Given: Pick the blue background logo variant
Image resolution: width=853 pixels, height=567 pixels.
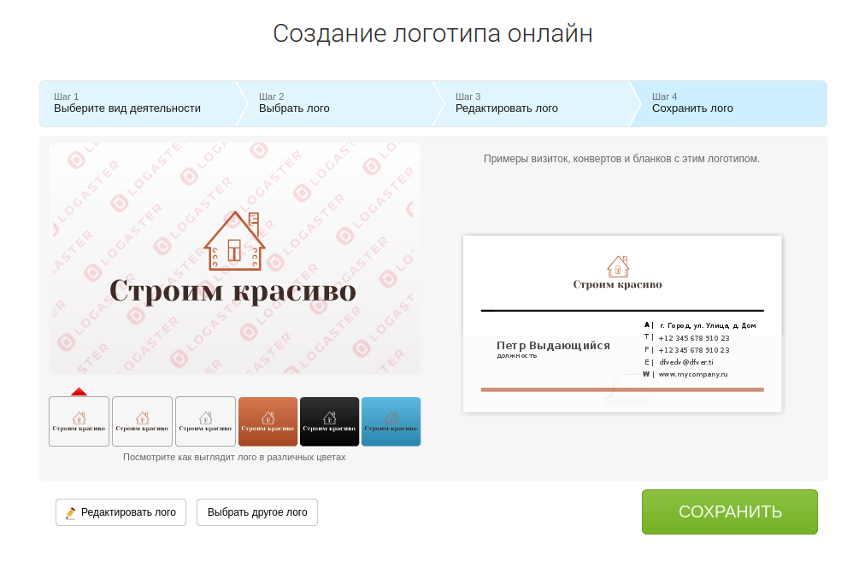Looking at the screenshot, I should click(x=391, y=421).
